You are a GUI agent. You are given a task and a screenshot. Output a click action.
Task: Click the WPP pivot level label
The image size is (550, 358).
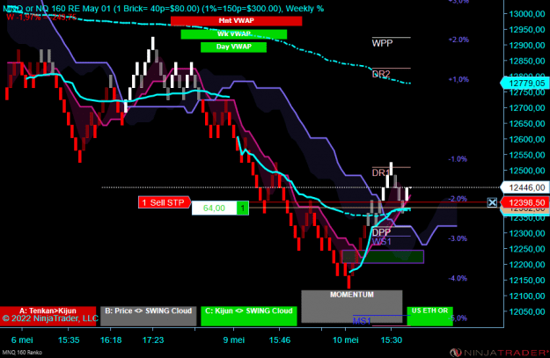(x=382, y=43)
